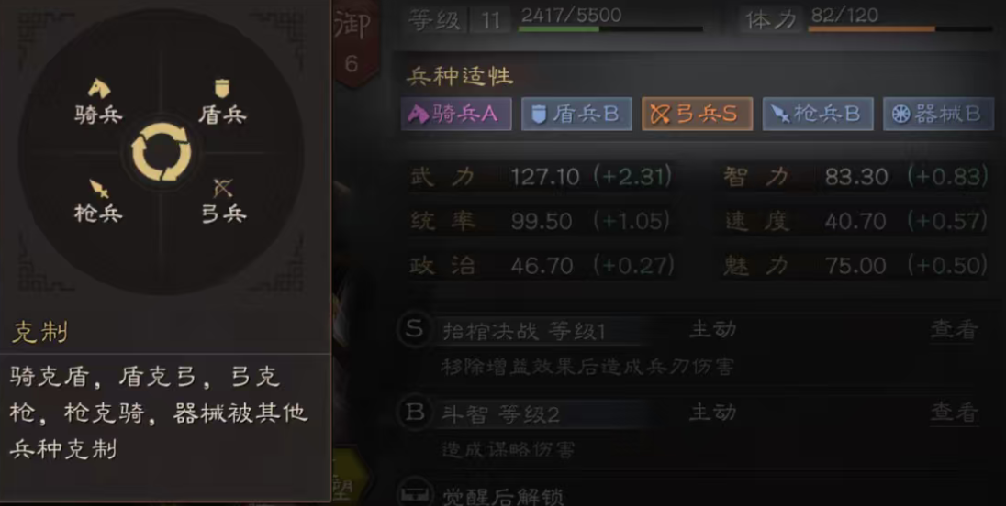Select the 枪兵B troop aptitude tag

coord(818,114)
